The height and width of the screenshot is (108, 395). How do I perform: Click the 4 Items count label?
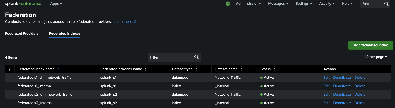[x=11, y=57]
